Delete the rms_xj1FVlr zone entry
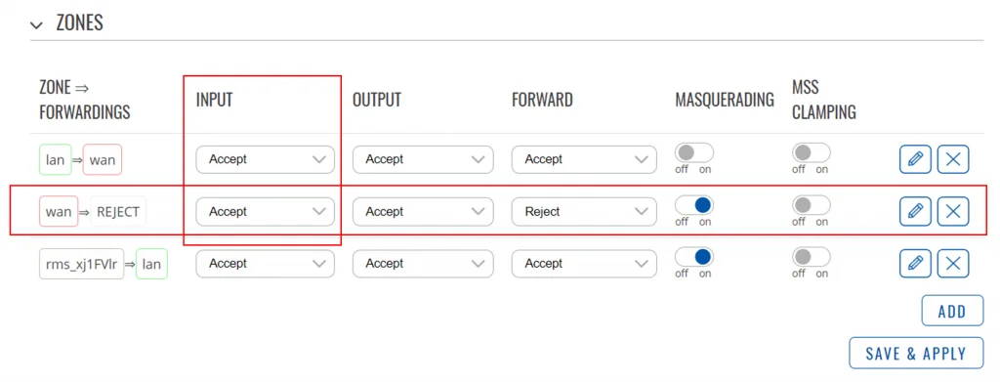Screen dimensions: 1000x382 pos(953,264)
